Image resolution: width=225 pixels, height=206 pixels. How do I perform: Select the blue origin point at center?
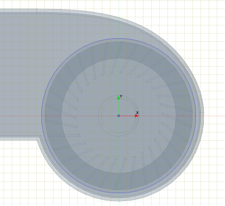[119, 116]
